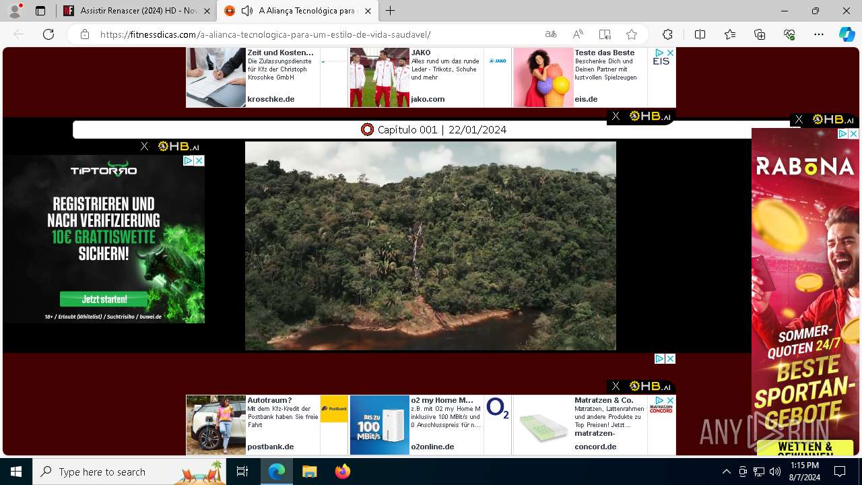
Task: Open the network icon in the tray
Action: click(759, 472)
